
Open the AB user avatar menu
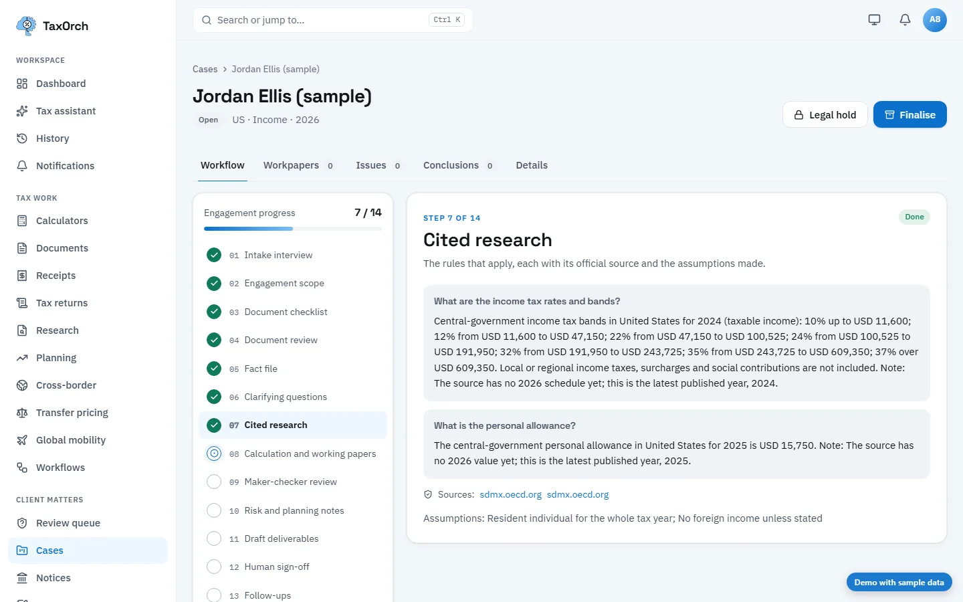935,19
